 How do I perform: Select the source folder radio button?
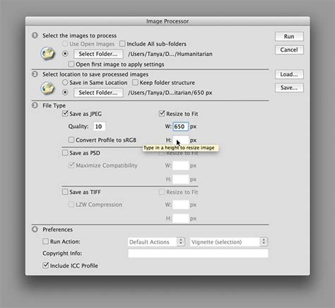pyautogui.click(x=65, y=54)
